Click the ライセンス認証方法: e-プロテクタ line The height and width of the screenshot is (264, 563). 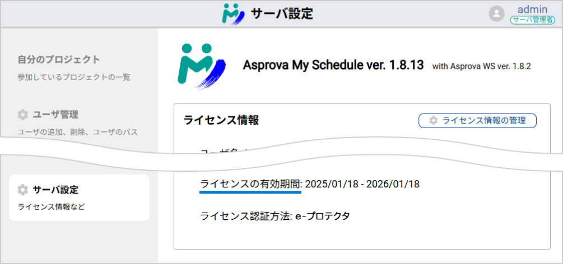point(275,216)
